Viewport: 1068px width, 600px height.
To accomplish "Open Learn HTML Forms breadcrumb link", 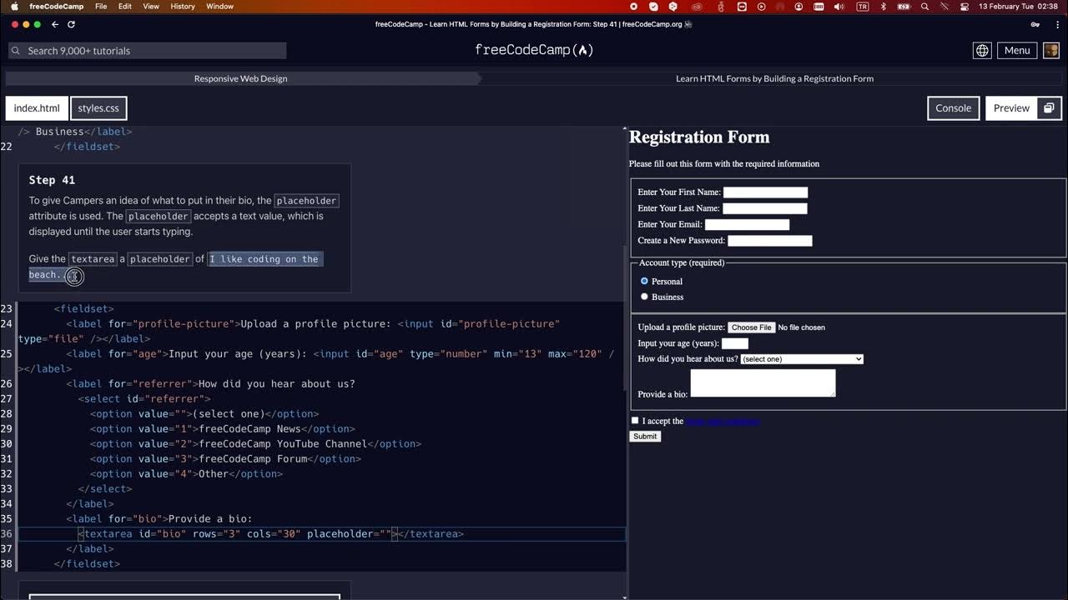I will point(774,78).
